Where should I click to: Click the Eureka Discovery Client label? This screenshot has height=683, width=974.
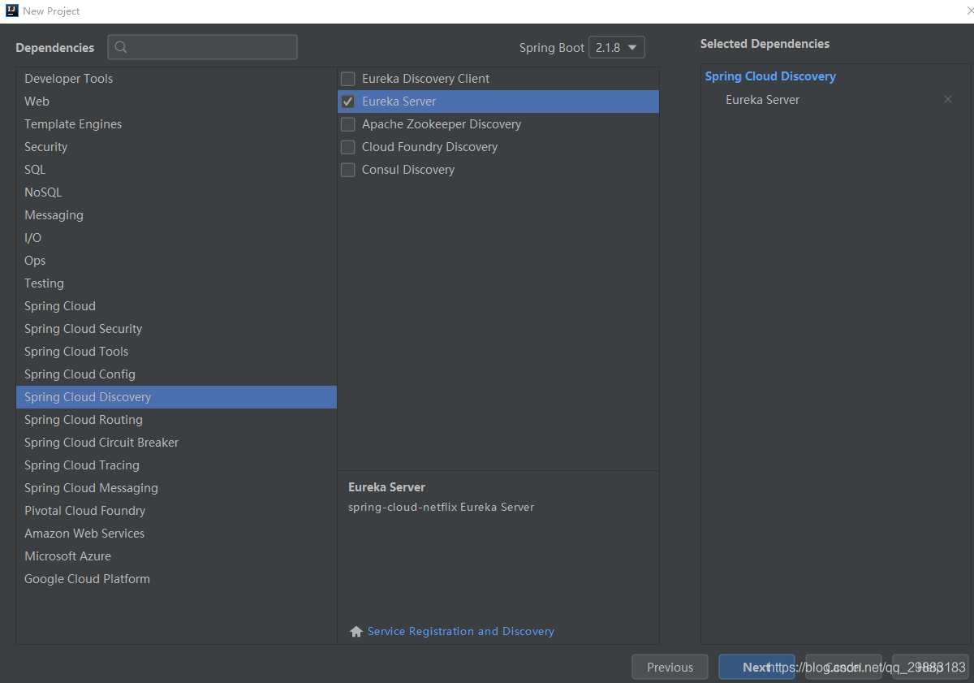[x=426, y=79]
